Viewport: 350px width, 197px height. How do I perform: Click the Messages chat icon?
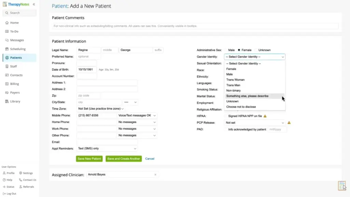coord(7,40)
